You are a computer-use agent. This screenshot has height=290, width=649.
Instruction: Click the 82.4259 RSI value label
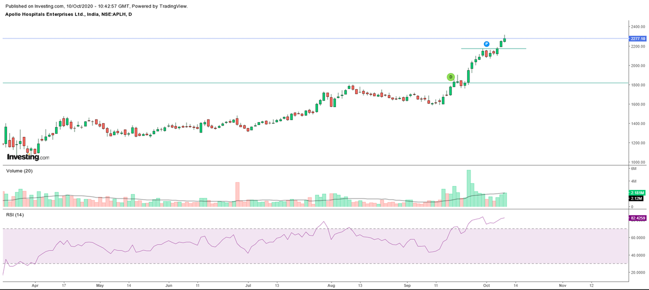point(638,218)
